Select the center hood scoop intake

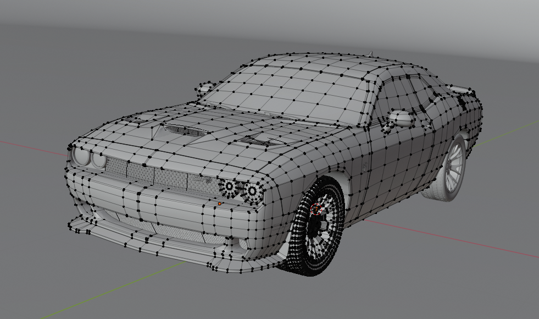pos(185,130)
